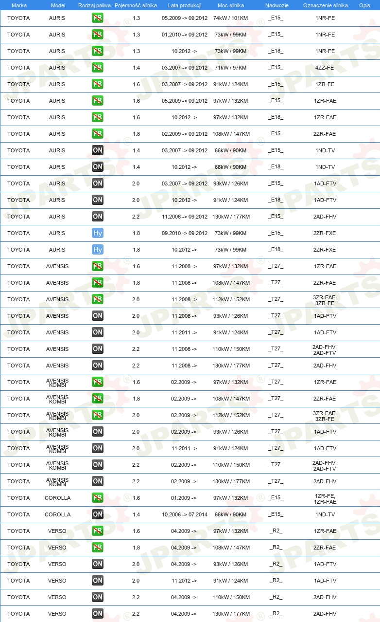The width and height of the screenshot is (380, 622).
Task: Click the _E15_ cell in the Corolla 1.6 row
Action: tap(276, 498)
